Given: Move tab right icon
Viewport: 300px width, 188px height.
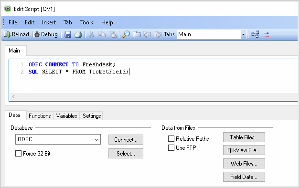Looking at the screenshot, I should (x=158, y=34).
